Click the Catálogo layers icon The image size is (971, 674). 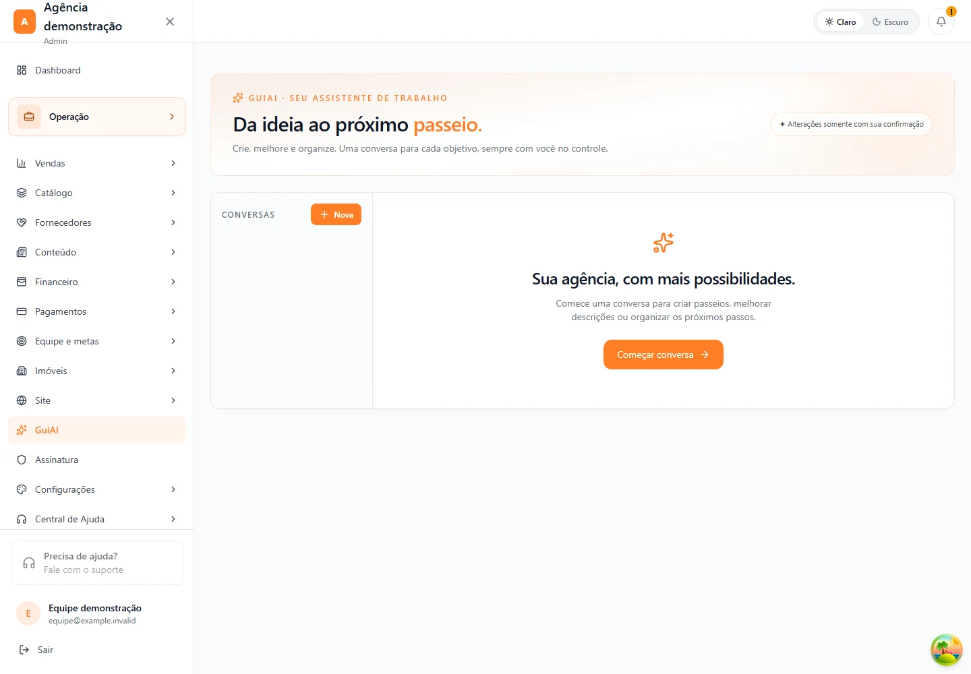(22, 193)
